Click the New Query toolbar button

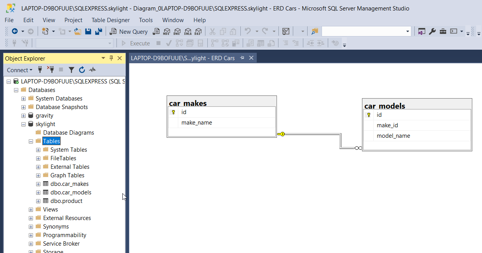(x=129, y=31)
